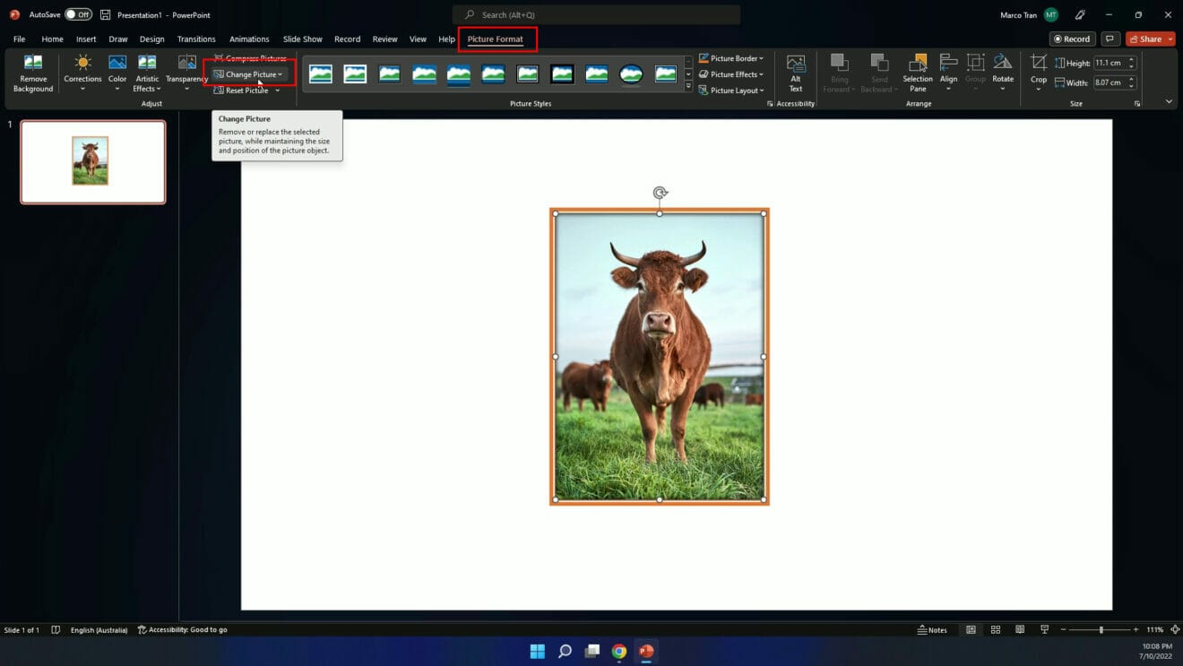Open the Corrections tool

click(82, 74)
